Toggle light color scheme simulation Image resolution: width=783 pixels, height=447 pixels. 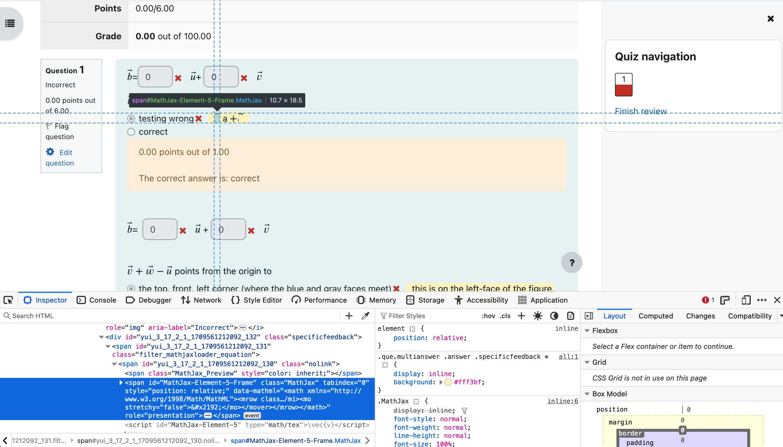pos(538,315)
